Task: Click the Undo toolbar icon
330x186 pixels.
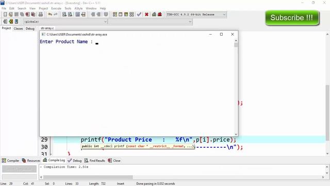Action: click(50, 14)
